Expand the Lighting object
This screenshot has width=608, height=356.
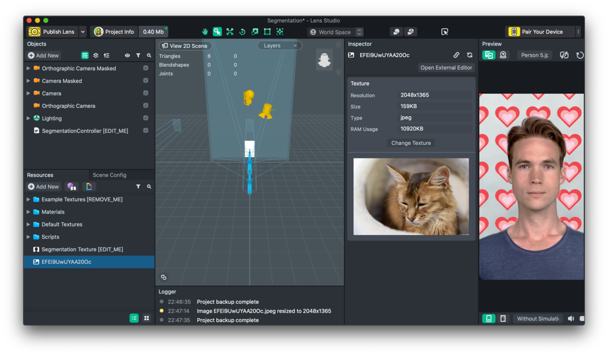pyautogui.click(x=28, y=118)
